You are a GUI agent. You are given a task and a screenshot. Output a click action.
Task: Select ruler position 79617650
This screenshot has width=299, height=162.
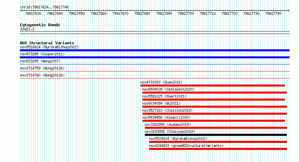tap(77, 13)
